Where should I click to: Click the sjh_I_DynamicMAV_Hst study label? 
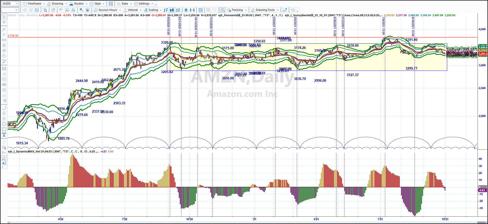(x=30, y=151)
